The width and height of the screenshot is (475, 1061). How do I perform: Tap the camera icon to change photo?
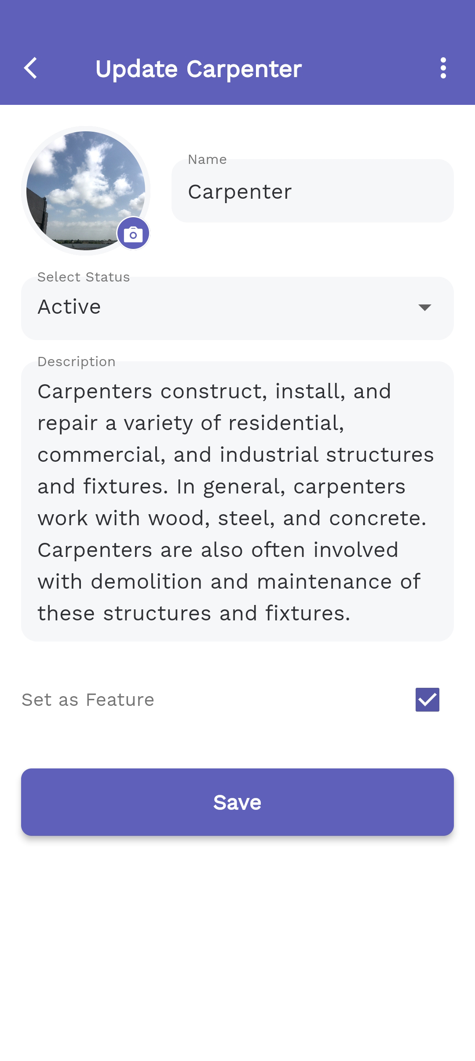133,234
